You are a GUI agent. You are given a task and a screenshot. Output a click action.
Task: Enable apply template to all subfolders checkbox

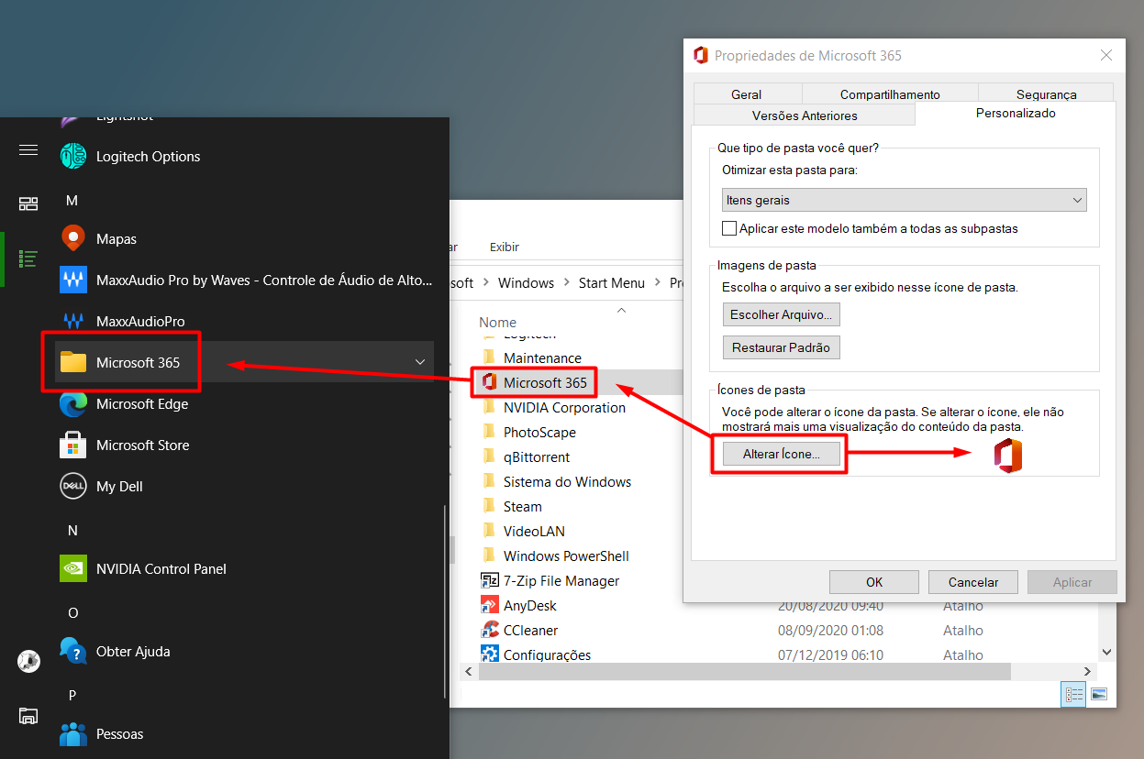pos(729,228)
